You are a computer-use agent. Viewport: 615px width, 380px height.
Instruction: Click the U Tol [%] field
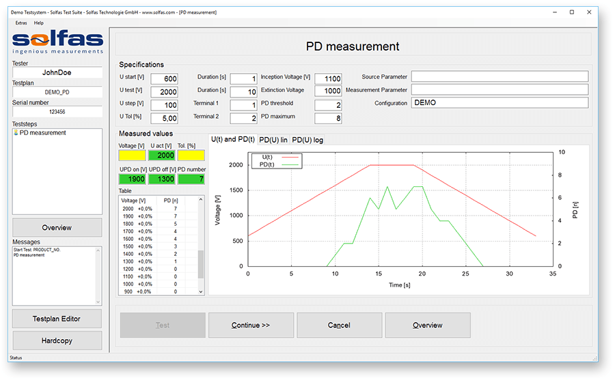point(164,118)
